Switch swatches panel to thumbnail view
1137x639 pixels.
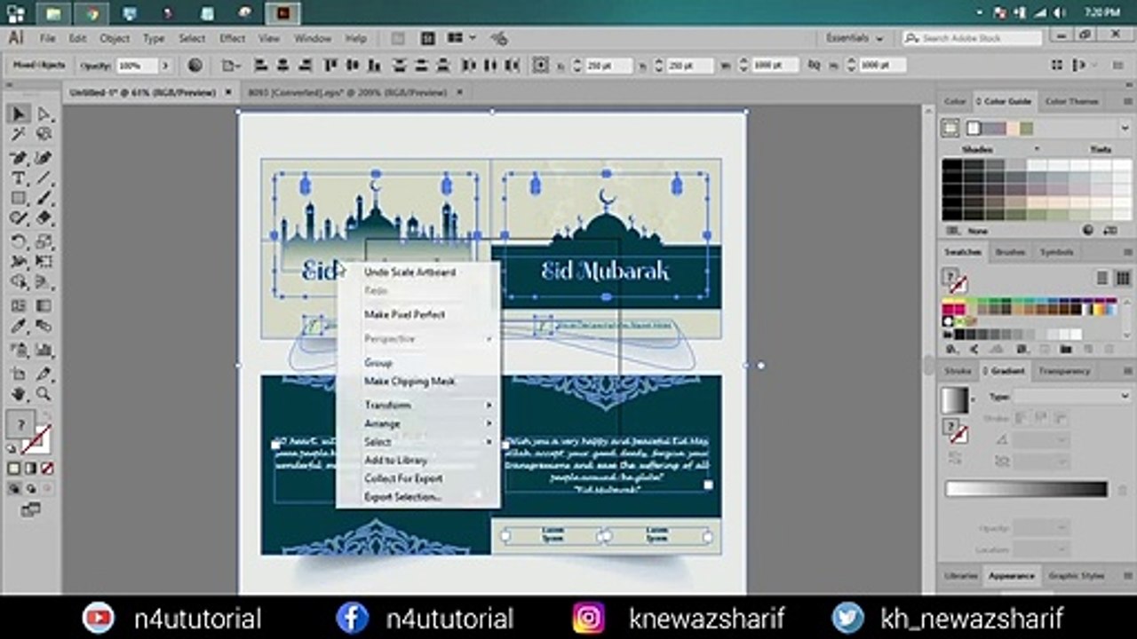1124,278
